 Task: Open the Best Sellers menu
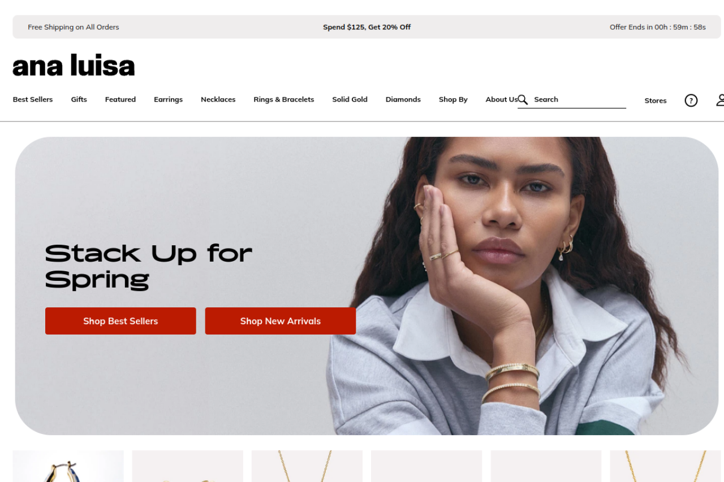pos(33,99)
